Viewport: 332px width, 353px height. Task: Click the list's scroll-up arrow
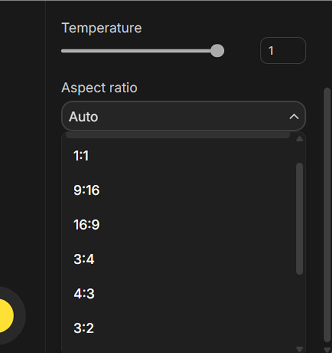[299, 138]
